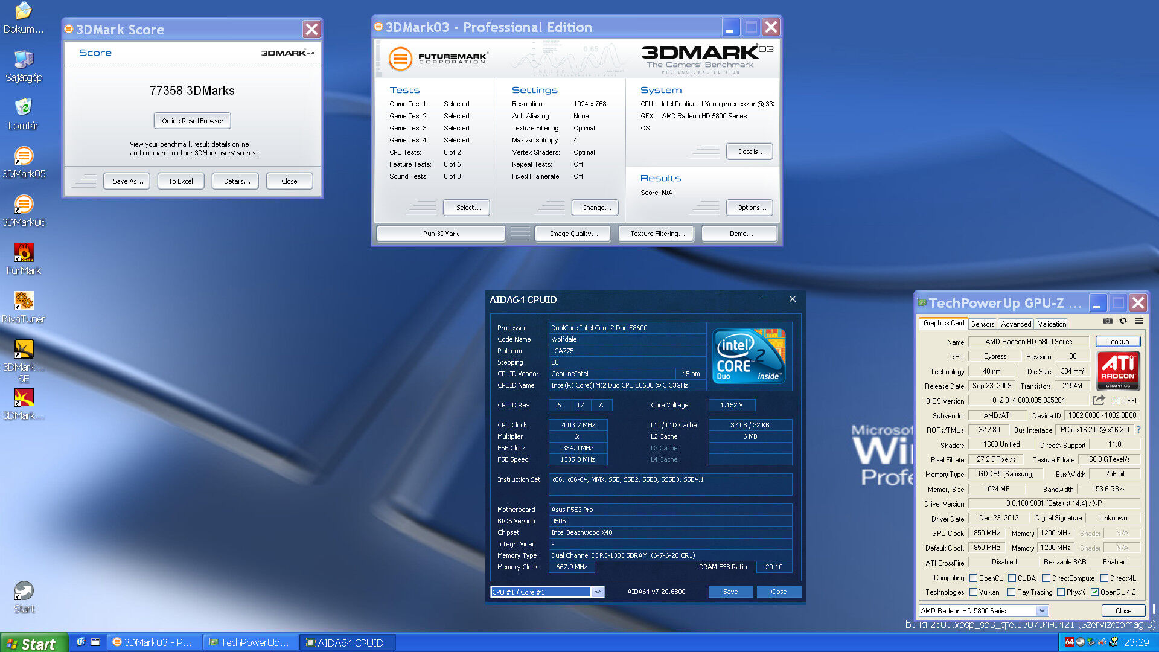Click the GPU-Z screenshot camera icon

click(x=1107, y=321)
